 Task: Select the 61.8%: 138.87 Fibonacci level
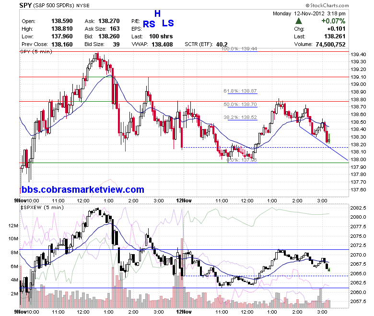[240, 91]
